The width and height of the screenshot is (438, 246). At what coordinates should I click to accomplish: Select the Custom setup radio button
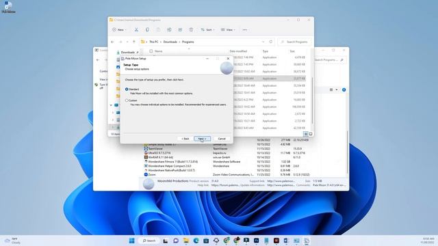pos(127,100)
